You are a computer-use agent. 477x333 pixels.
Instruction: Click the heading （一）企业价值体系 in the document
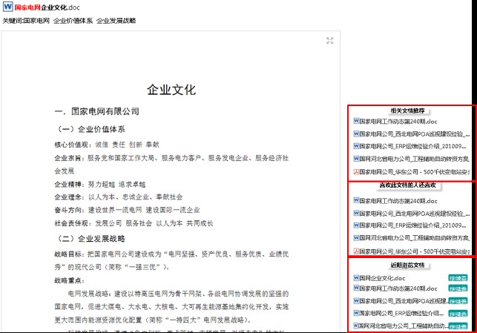coord(90,129)
